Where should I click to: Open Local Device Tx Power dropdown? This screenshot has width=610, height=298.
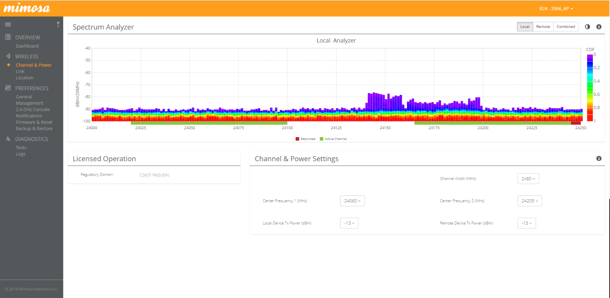(349, 223)
